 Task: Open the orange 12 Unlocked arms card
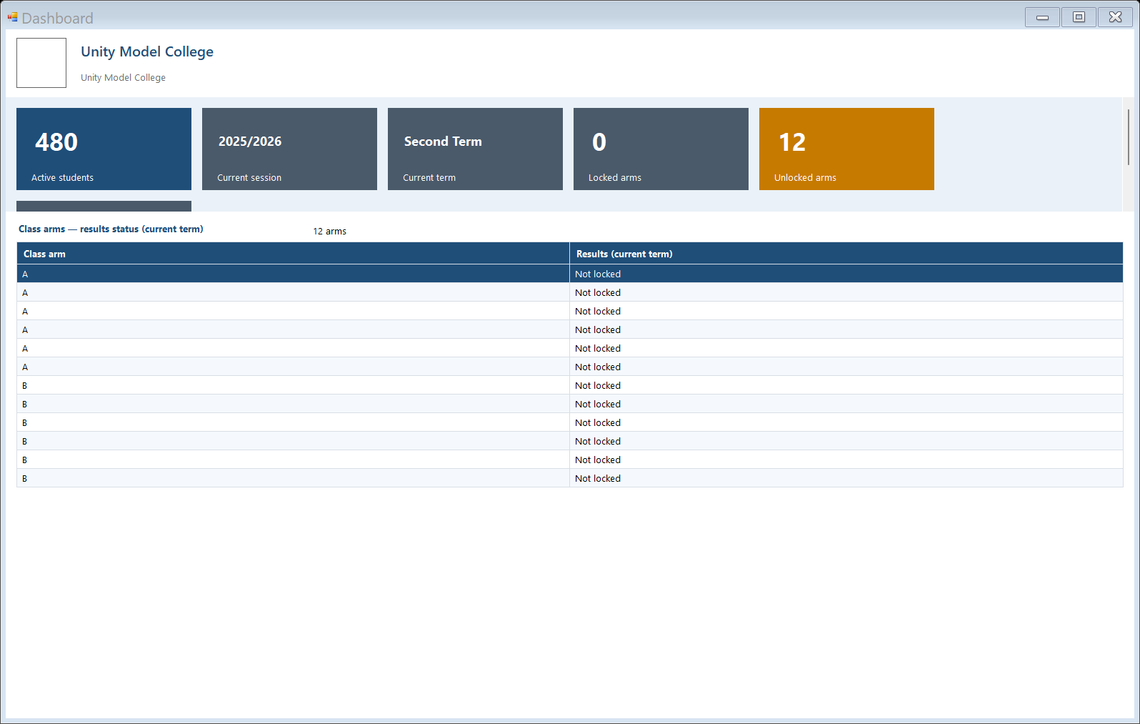[x=846, y=149]
